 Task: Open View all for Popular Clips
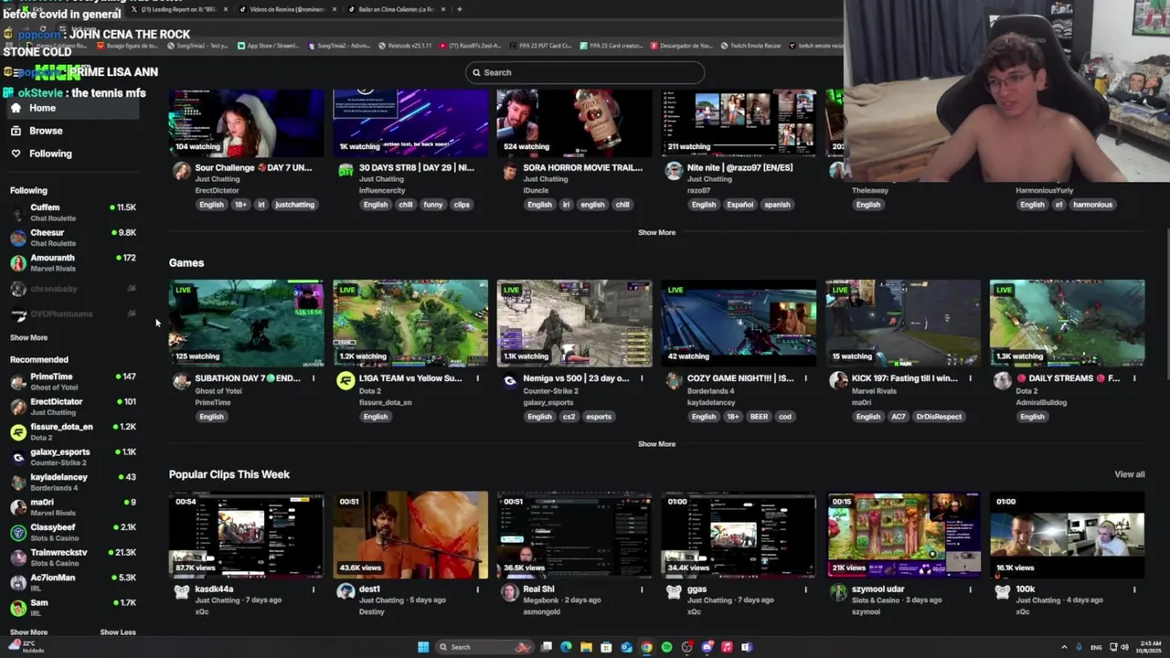1130,474
